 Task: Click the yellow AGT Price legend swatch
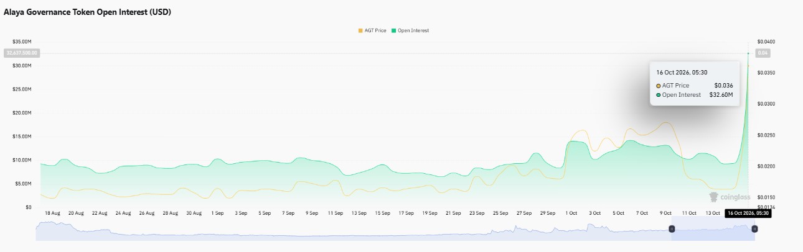360,30
